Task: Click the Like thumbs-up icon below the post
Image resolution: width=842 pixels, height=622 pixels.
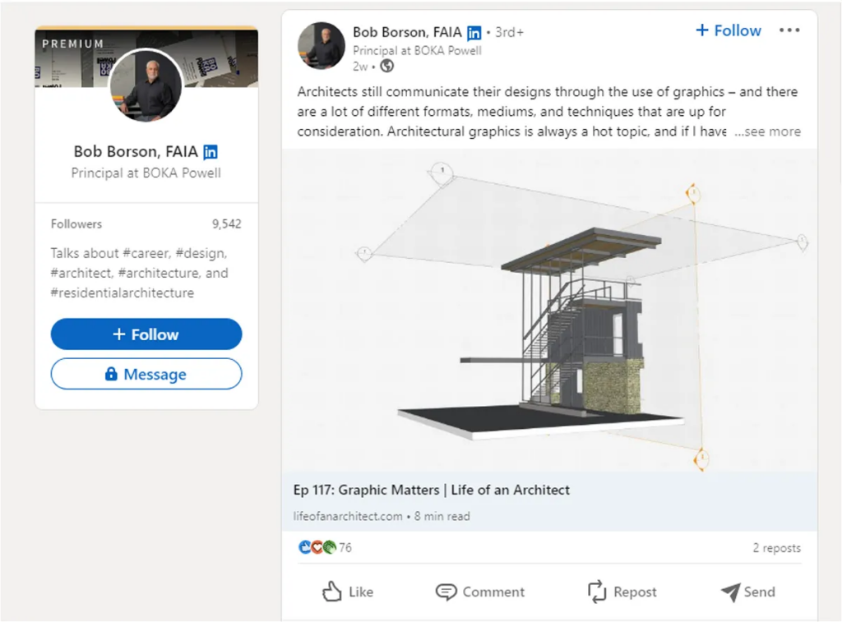Action: click(332, 592)
